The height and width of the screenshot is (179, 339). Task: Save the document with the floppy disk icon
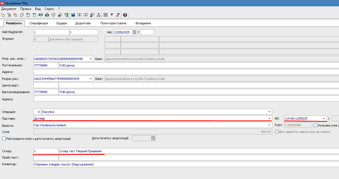73,15
